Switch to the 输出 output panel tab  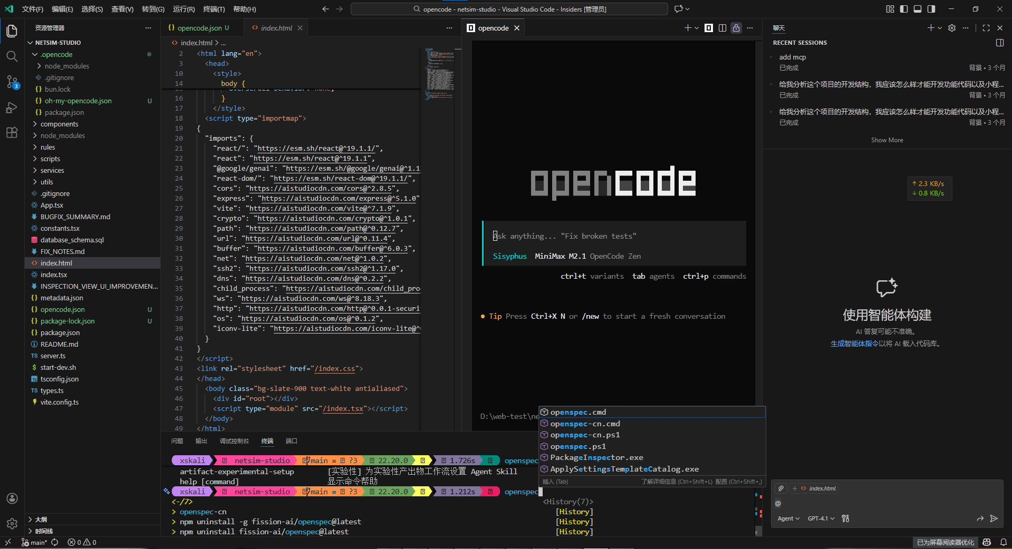click(201, 441)
